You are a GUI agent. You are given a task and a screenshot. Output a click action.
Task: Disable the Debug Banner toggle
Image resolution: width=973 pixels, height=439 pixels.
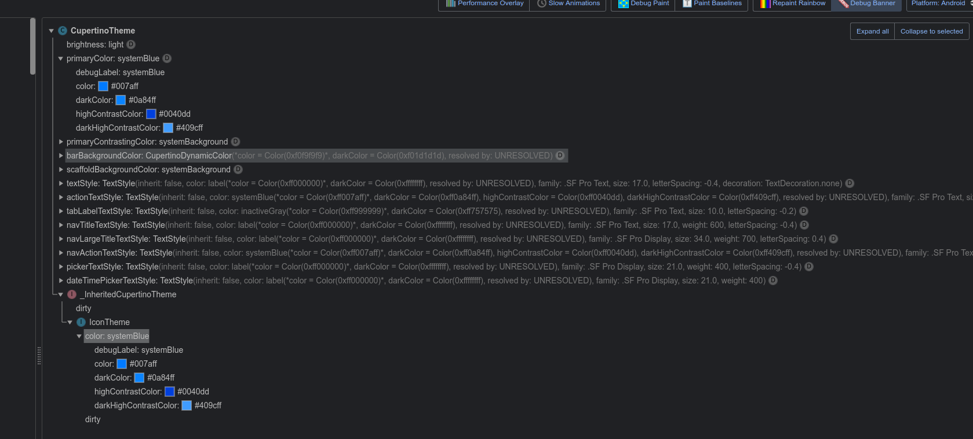(x=866, y=4)
